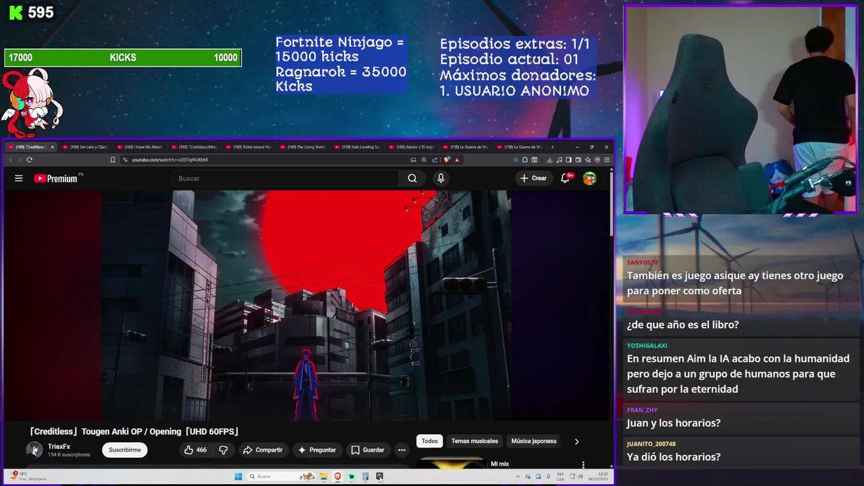Click Guardar to save video
This screenshot has height=486, width=864.
point(368,450)
